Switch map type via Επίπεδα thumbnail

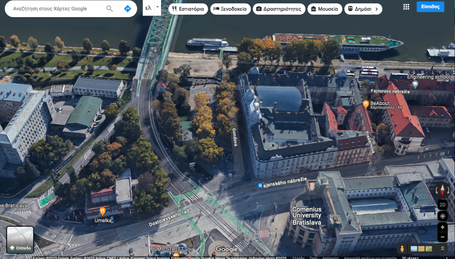pos(20,239)
